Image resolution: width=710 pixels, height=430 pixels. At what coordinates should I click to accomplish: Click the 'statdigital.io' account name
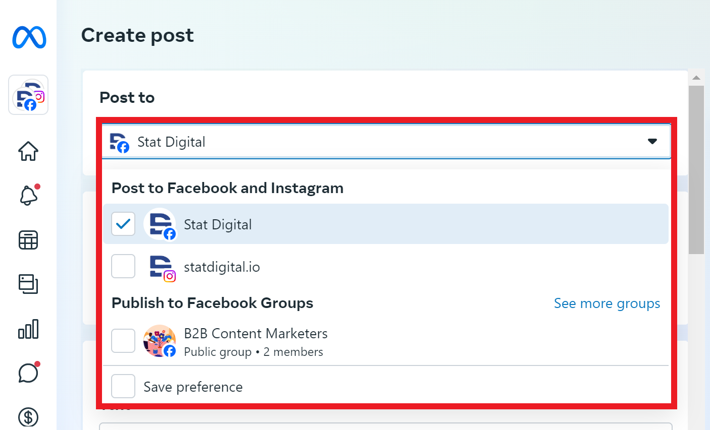(x=222, y=267)
